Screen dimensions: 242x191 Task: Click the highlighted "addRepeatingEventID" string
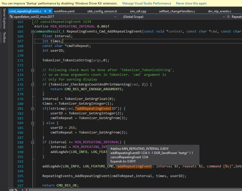click(96, 109)
